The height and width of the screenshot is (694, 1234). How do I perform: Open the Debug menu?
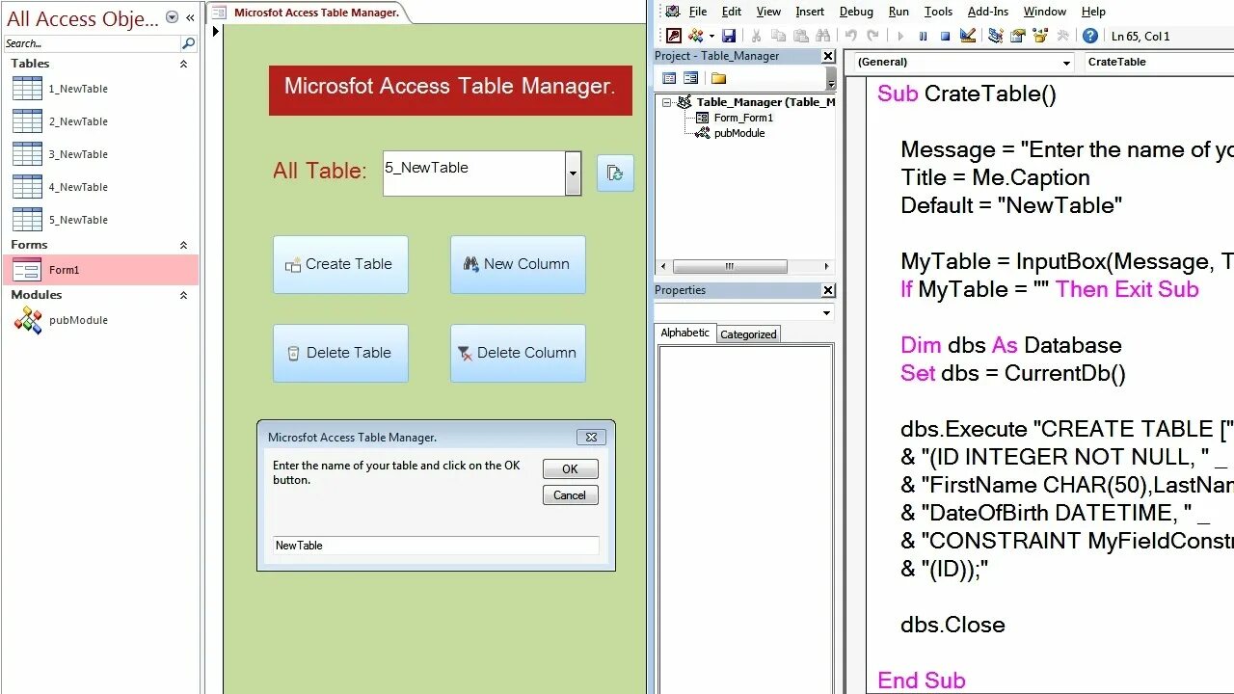(x=856, y=12)
